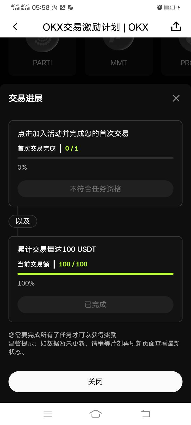The height and width of the screenshot is (425, 191).
Task: Tap the battery indicator in status bar
Action: (x=170, y=7)
